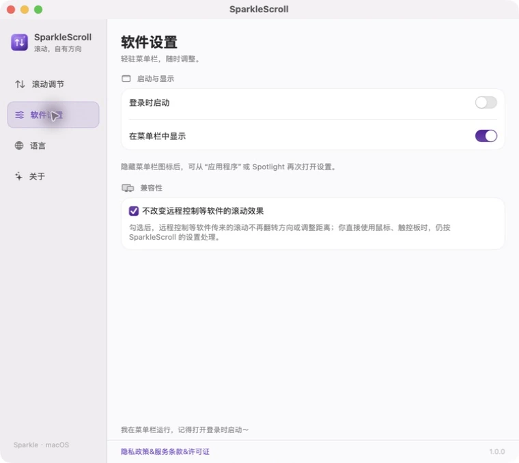Click the SparkleScroll app logo icon
519x463 pixels.
pos(20,42)
